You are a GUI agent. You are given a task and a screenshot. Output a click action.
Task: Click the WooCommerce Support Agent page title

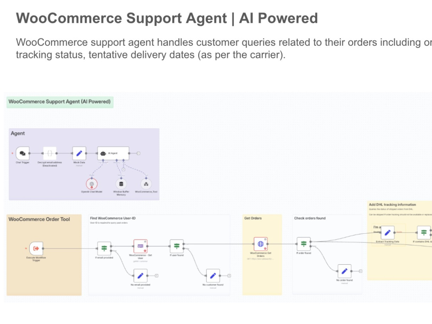167,19
